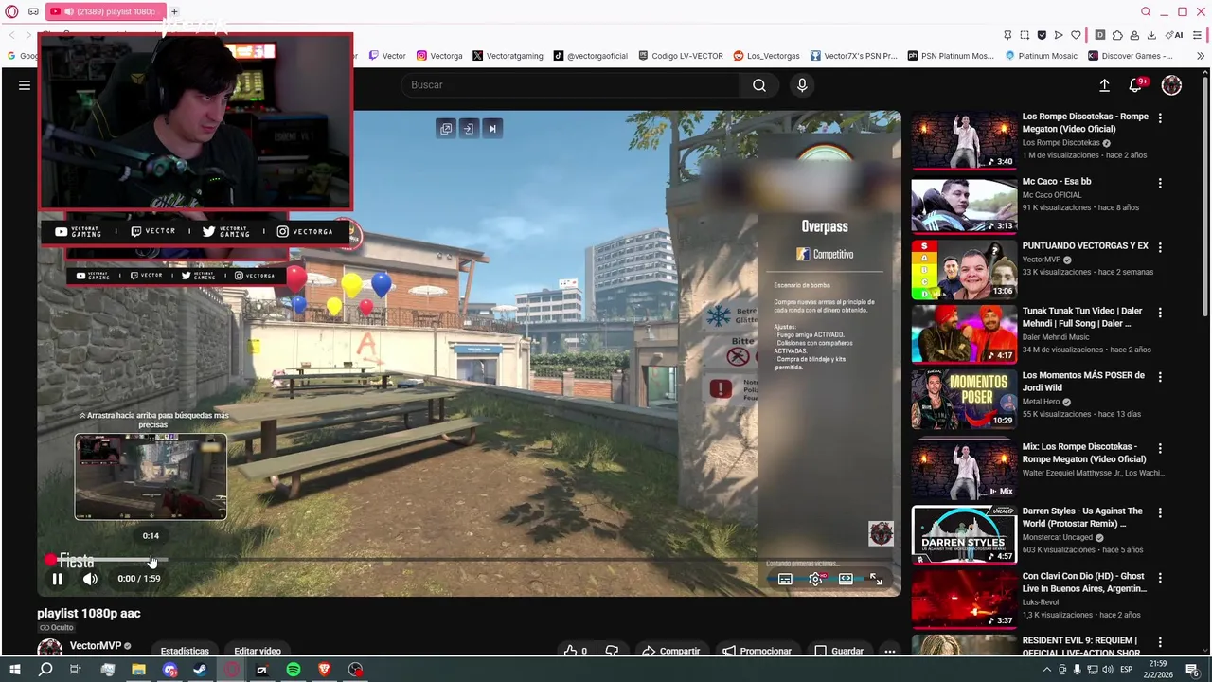Open Los Rompe Discotekas 3:40 thumbnail
1212x682 pixels.
pos(964,140)
